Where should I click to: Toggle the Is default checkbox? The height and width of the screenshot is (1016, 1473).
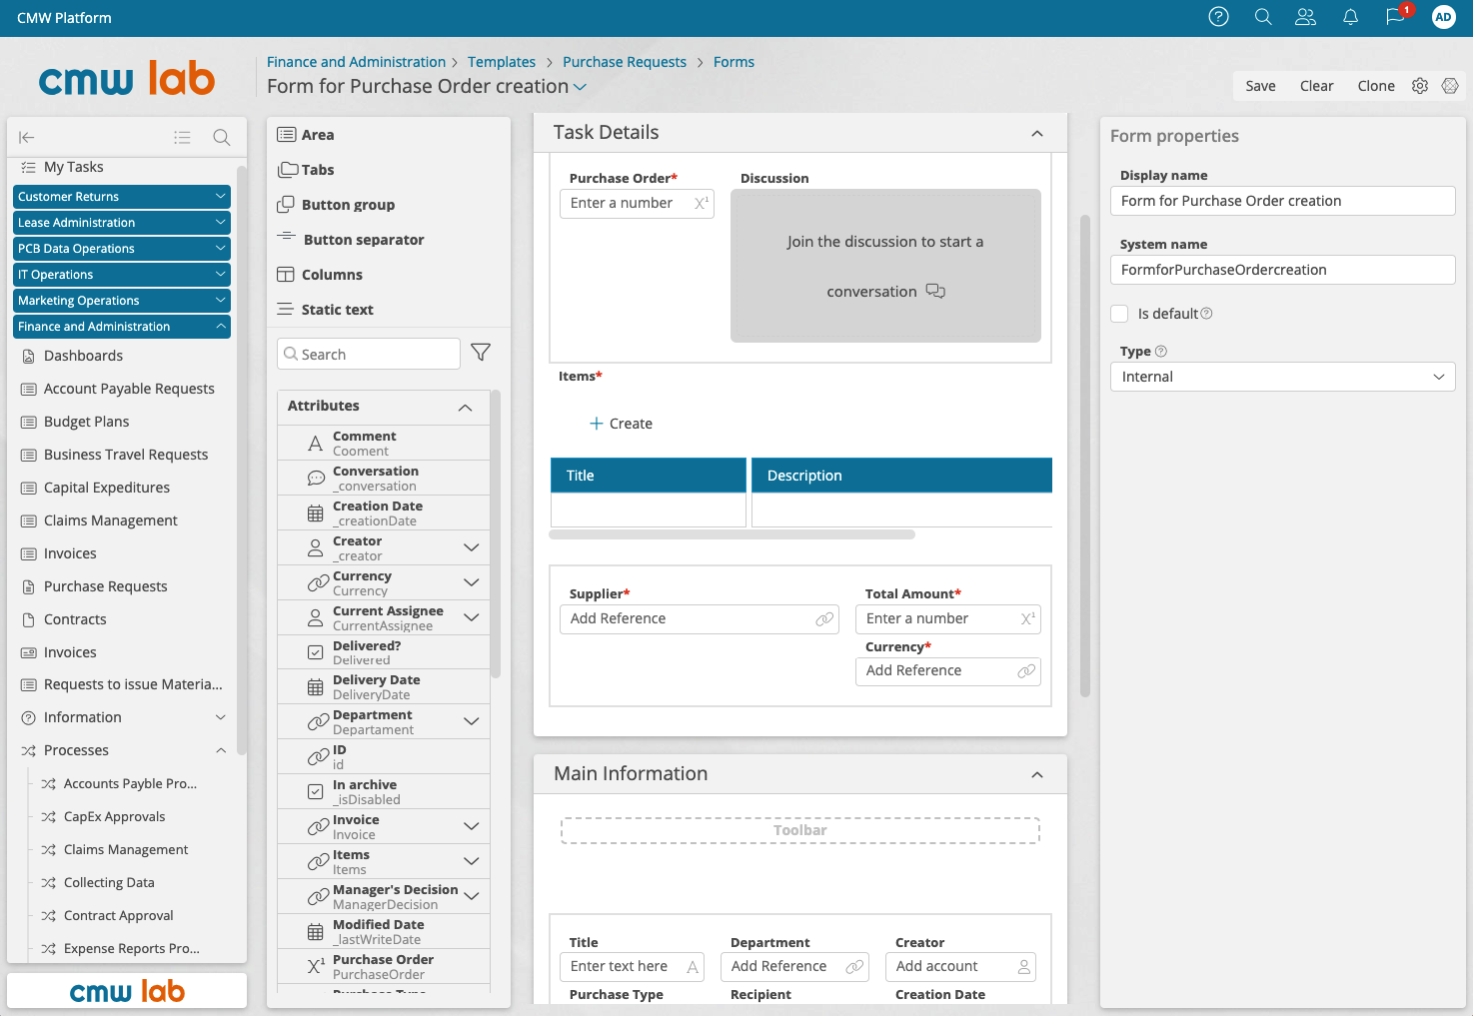click(1119, 314)
